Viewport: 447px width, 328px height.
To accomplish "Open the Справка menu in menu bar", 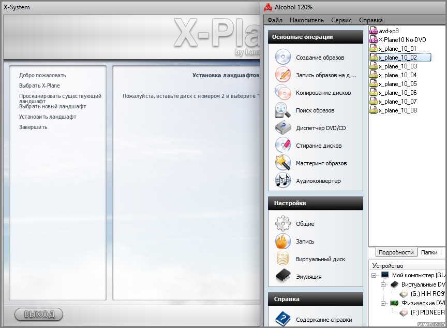I will [x=371, y=20].
